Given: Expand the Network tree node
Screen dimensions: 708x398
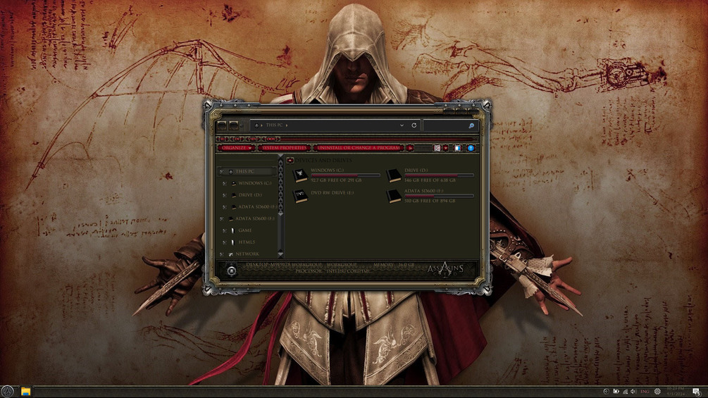Looking at the screenshot, I should [x=222, y=254].
